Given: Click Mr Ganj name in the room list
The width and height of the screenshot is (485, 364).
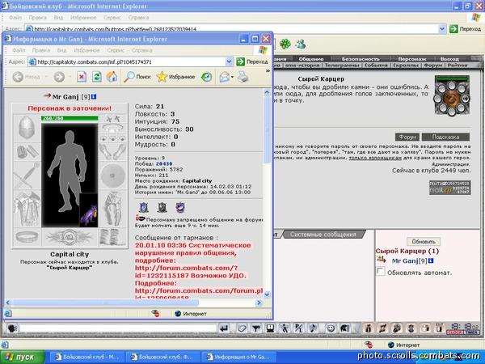Looking at the screenshot, I should click(x=407, y=261).
